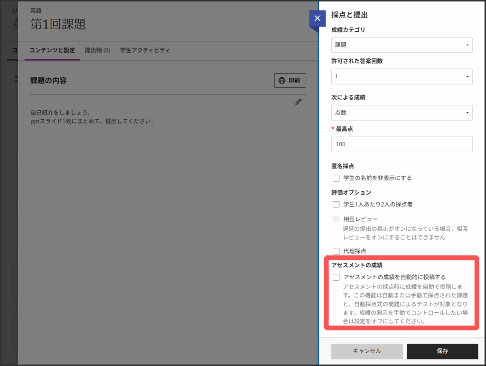Screen dimensions: 486x366
Task: Close the settings panel with the X icon
Action: [317, 19]
